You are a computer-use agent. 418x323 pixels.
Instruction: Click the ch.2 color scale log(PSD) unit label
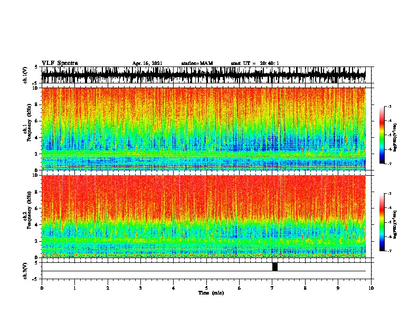[x=395, y=225]
